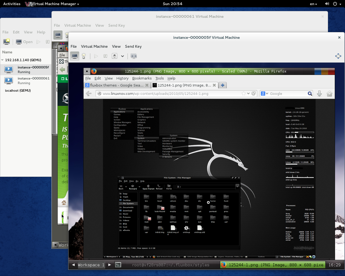This screenshot has height=276, width=345.
Task: Click the pause icon in Virtual Machine Manager toolbar
Action: [48, 42]
